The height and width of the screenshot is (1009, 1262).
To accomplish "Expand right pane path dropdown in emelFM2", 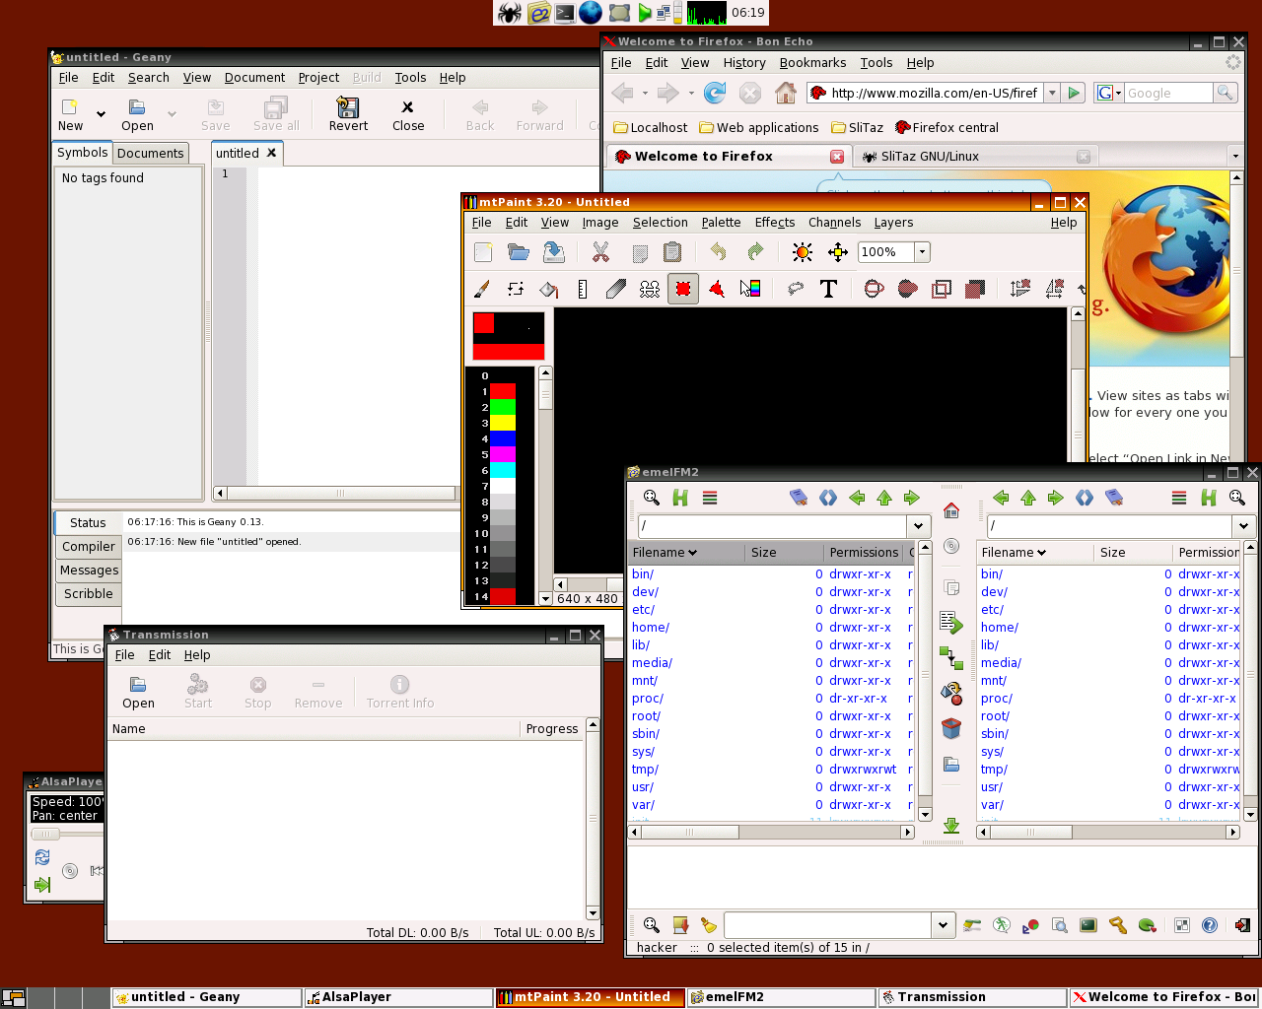I will pyautogui.click(x=1243, y=526).
